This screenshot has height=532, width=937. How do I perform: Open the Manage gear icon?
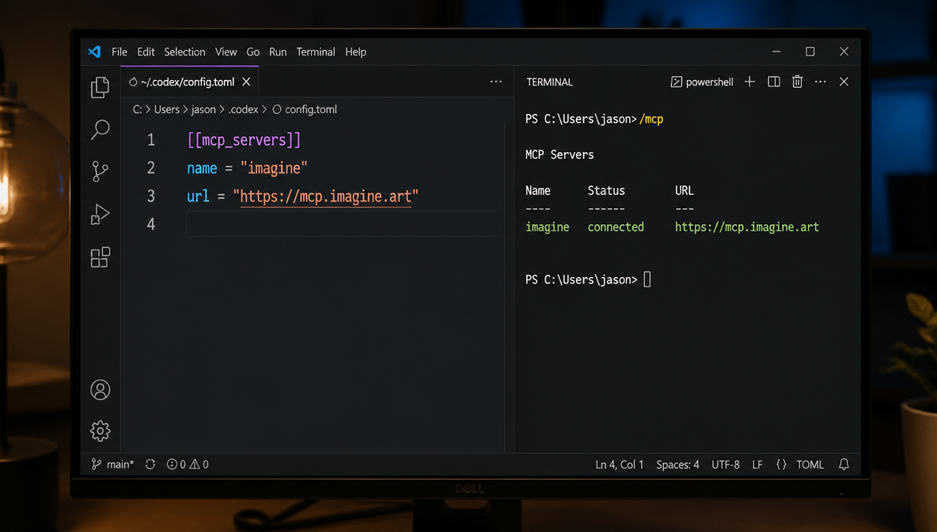(x=100, y=431)
